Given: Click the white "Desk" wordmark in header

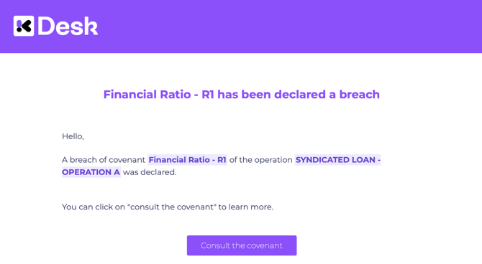Looking at the screenshot, I should coord(68,26).
